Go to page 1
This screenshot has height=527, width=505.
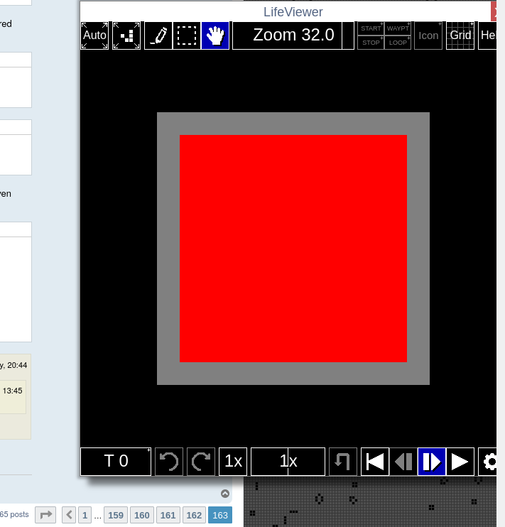click(x=85, y=515)
